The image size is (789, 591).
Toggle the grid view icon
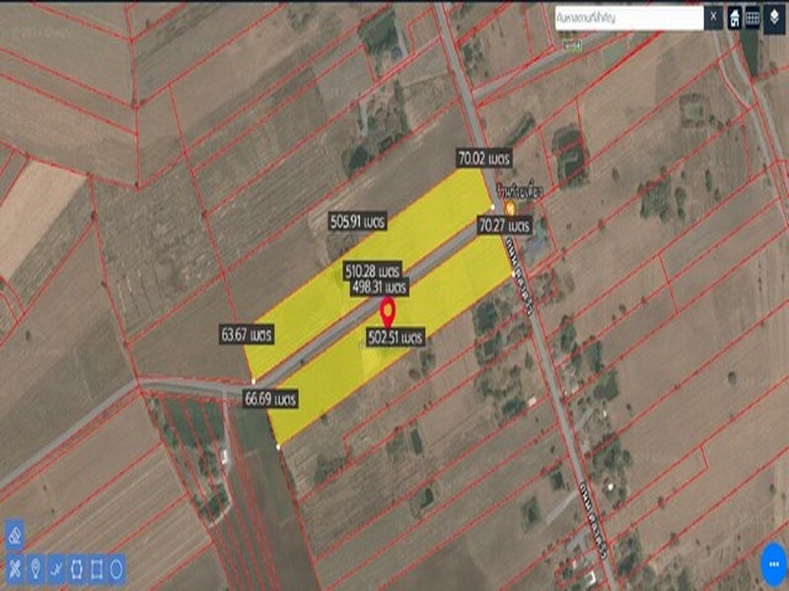(x=753, y=18)
